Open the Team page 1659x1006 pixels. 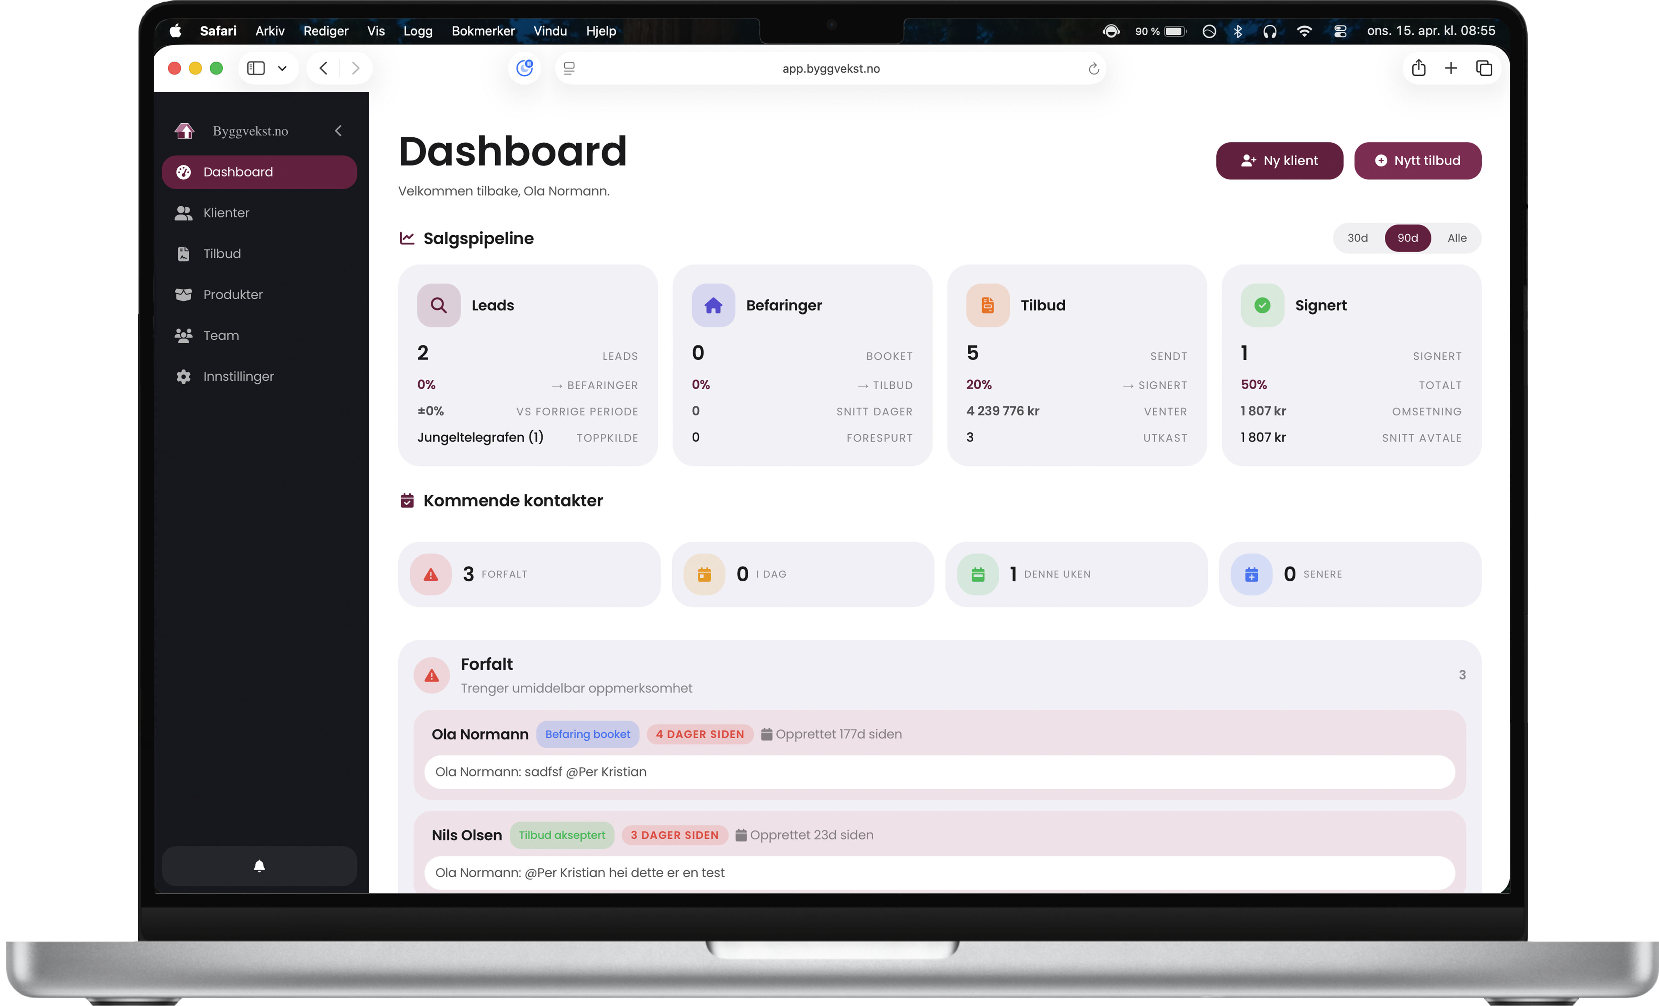pyautogui.click(x=221, y=335)
